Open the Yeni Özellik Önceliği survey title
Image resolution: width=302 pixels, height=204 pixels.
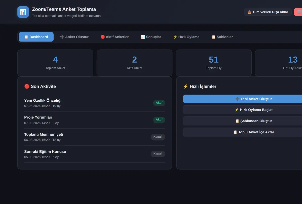(x=43, y=100)
